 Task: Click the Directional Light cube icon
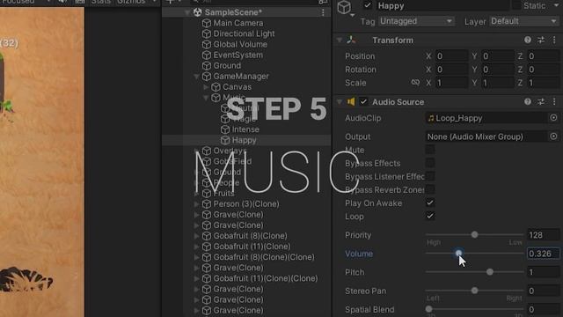(x=207, y=33)
